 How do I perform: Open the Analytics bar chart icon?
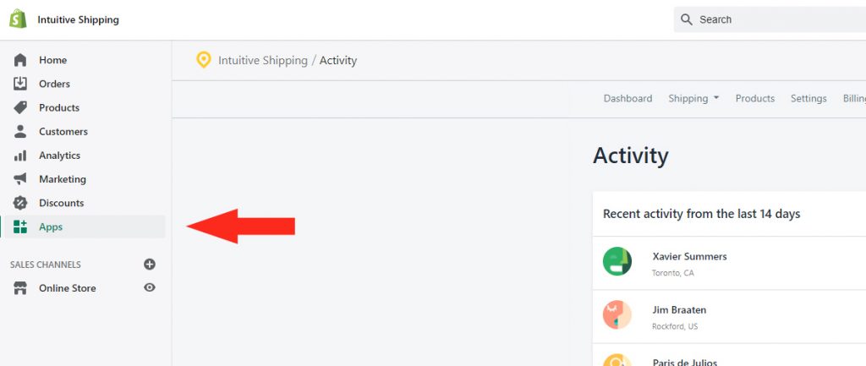tap(20, 156)
